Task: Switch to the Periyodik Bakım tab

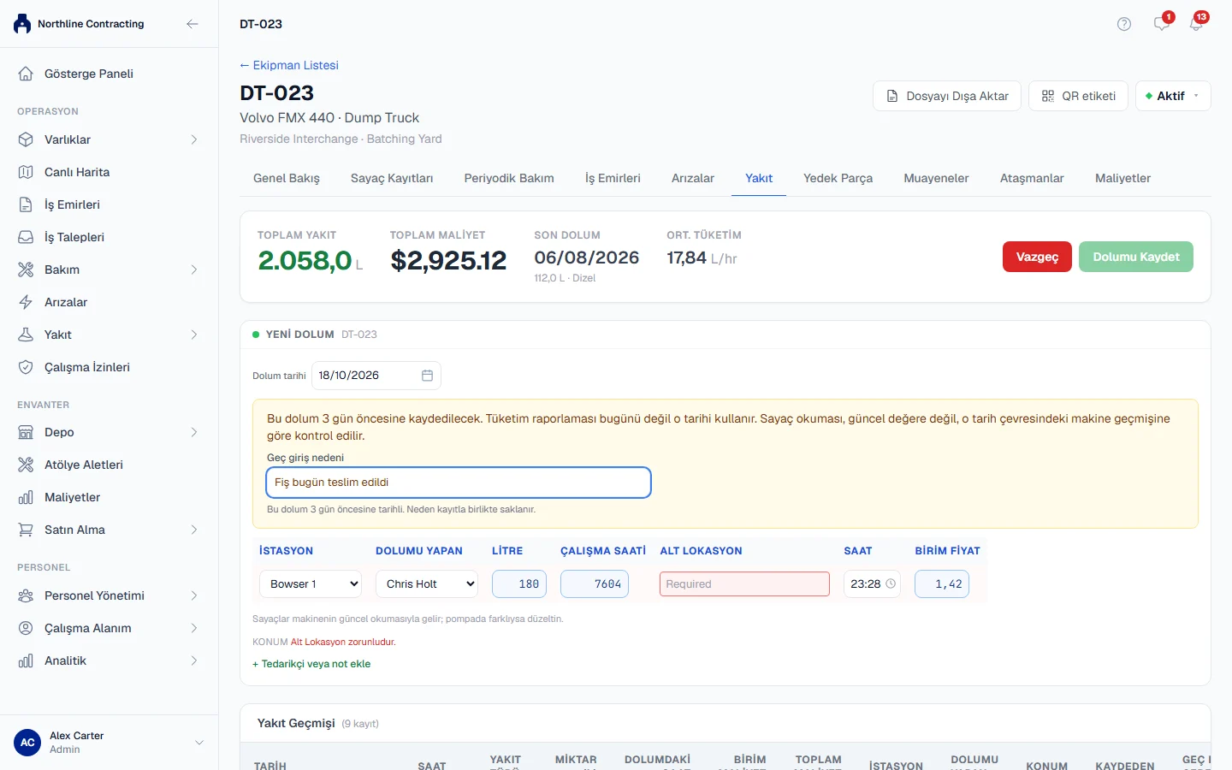Action: [509, 178]
